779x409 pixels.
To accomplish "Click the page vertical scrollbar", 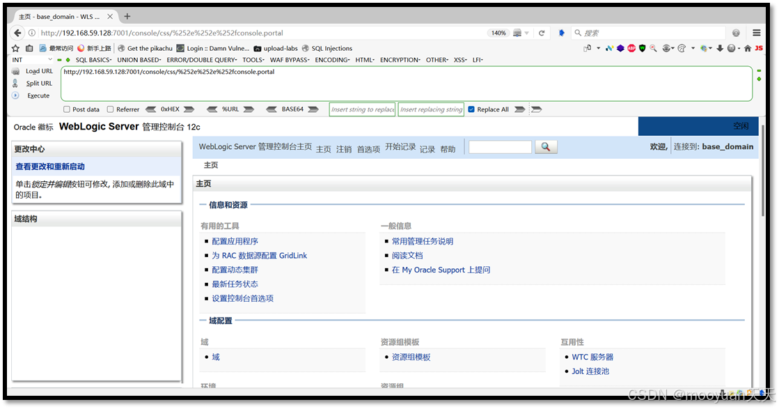I will click(x=763, y=169).
